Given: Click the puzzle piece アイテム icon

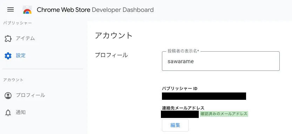Looking at the screenshot, I should pyautogui.click(x=8, y=38).
